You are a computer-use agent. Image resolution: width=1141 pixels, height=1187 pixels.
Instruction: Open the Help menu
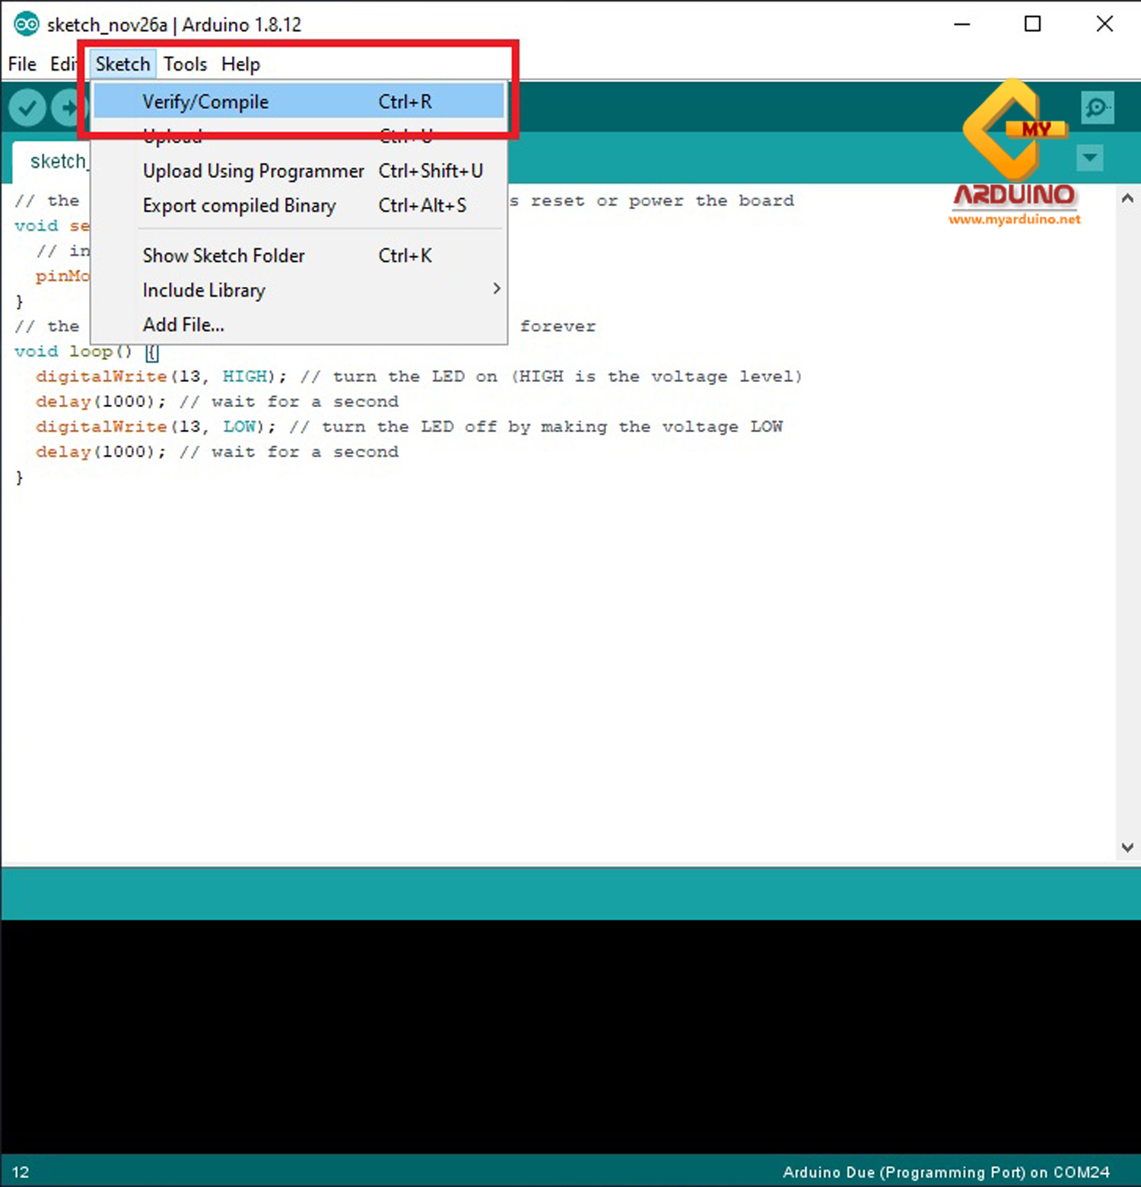240,64
